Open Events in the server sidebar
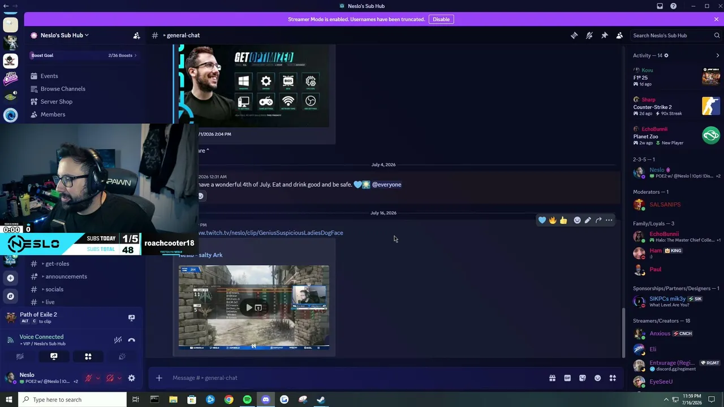 [x=49, y=76]
